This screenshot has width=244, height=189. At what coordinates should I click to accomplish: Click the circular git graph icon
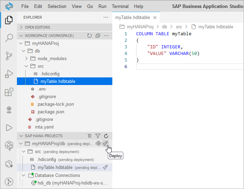[9, 182]
